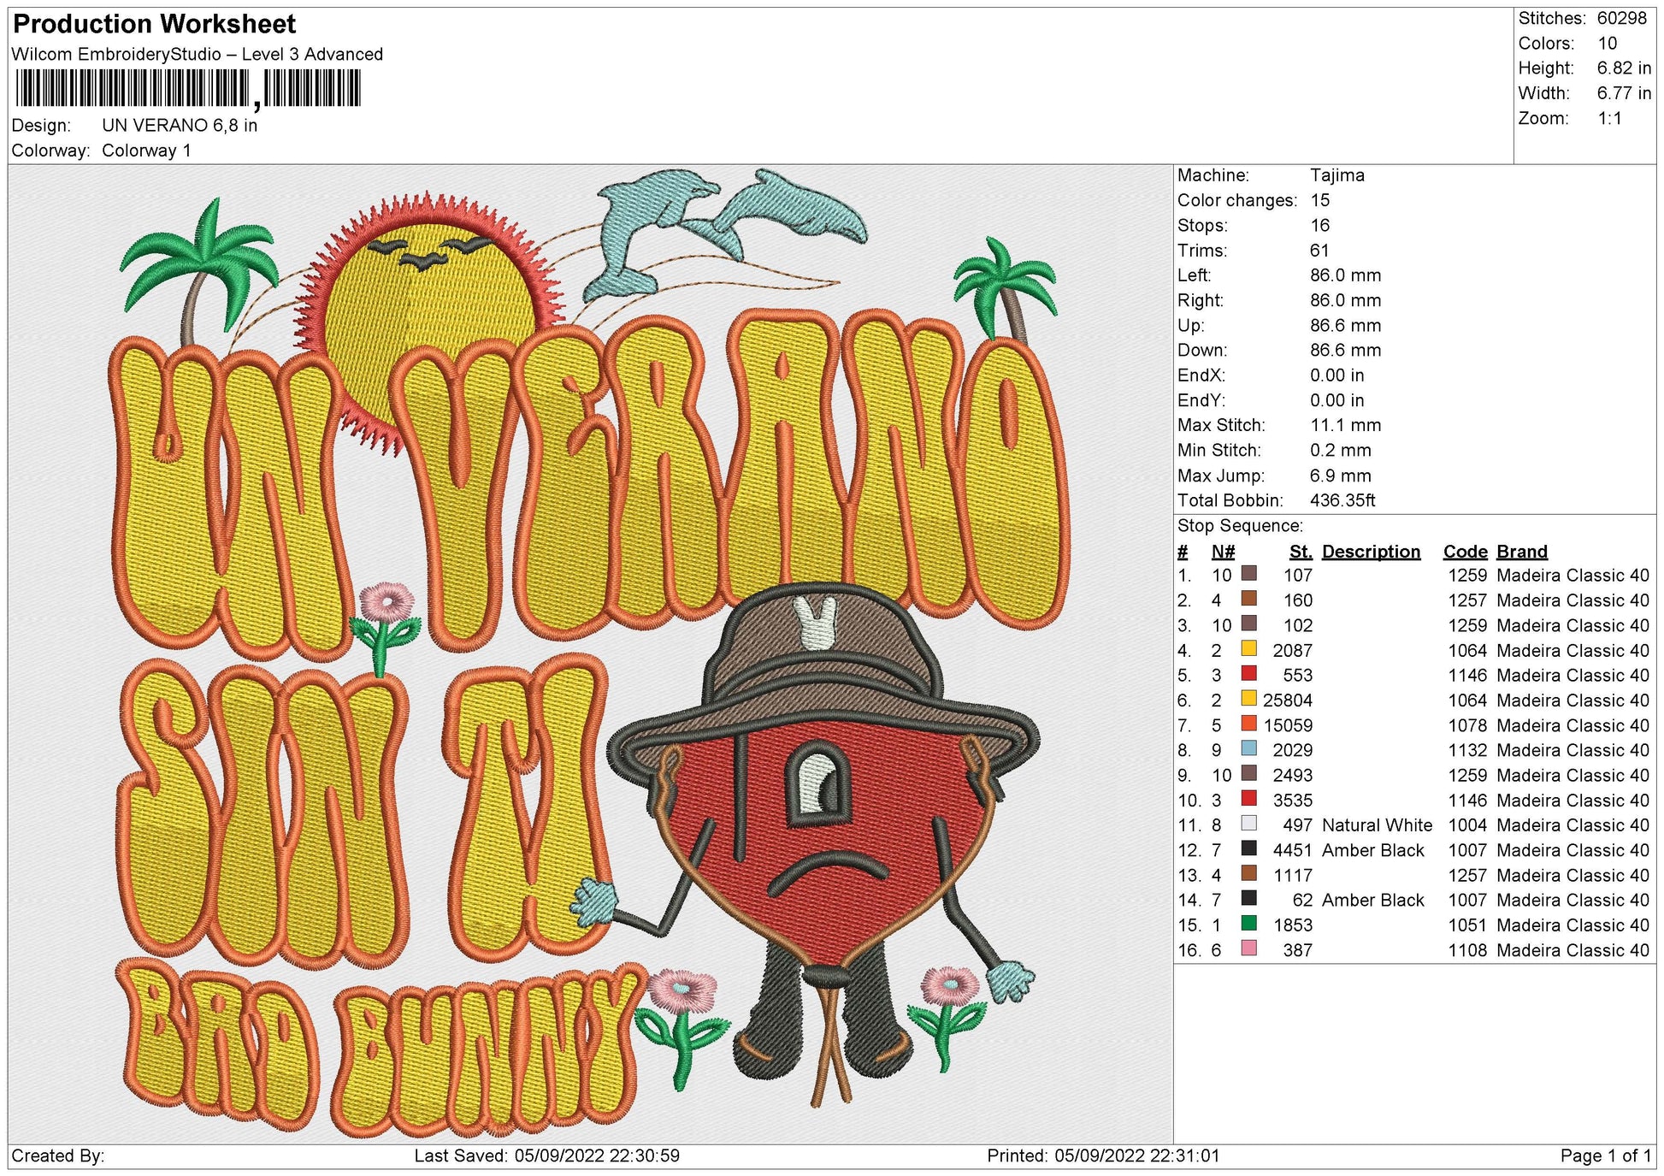Select the Min Stitch value "0.2 mm"
This screenshot has height=1176, width=1664.
[1341, 450]
